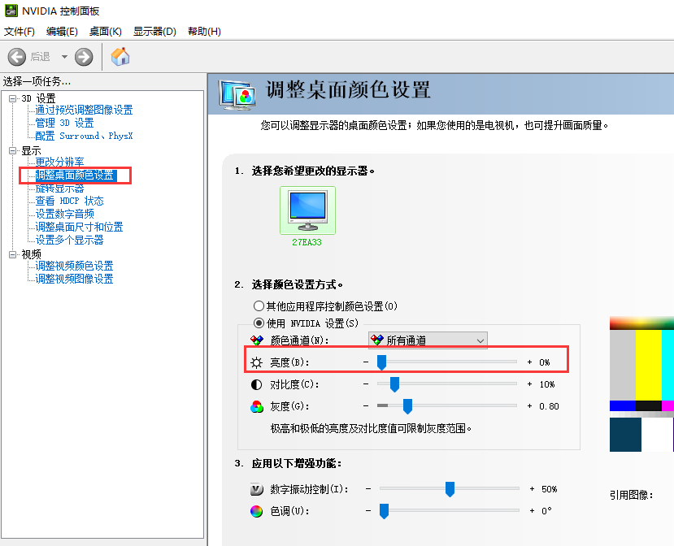Screen dimensions: 674x546
Task: Click the digital vibrance (数字振动控制) slider handle
Action: pyautogui.click(x=450, y=489)
